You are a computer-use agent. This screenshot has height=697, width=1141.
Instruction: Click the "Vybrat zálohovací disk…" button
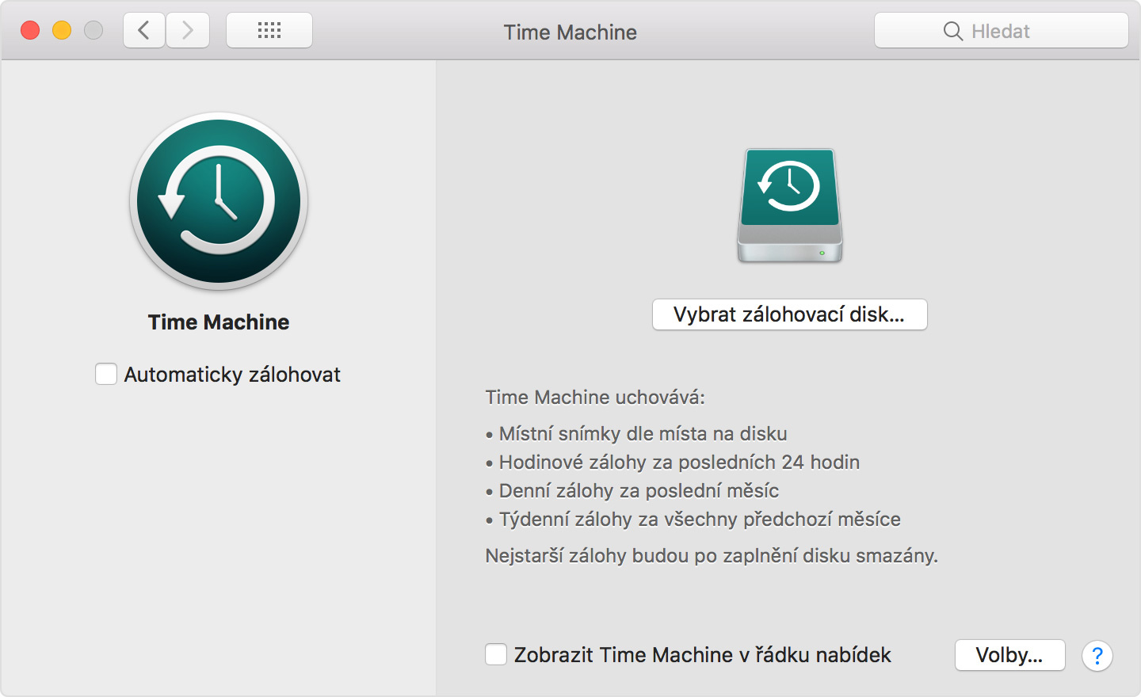789,314
